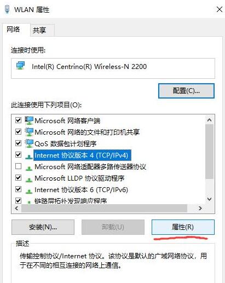Click the 配置(C)... button
Screen dimensions: 225x283
(x=186, y=91)
